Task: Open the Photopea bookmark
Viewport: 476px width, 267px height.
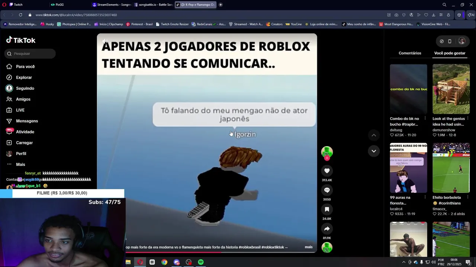Action: coord(74,24)
